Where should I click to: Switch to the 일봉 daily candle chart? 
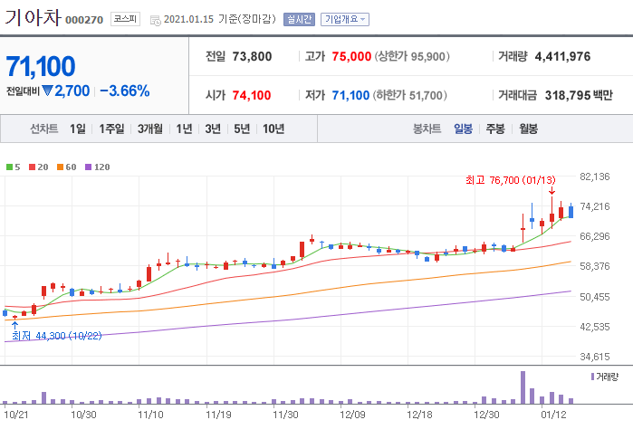coord(463,129)
